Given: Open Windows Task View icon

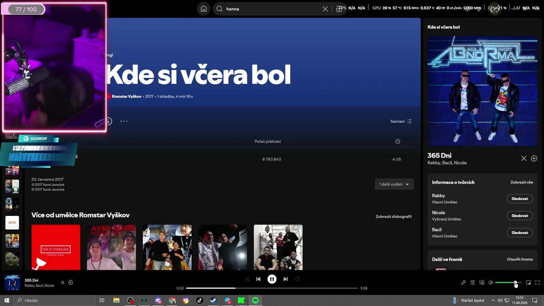Looking at the screenshot, I should pyautogui.click(x=102, y=300).
